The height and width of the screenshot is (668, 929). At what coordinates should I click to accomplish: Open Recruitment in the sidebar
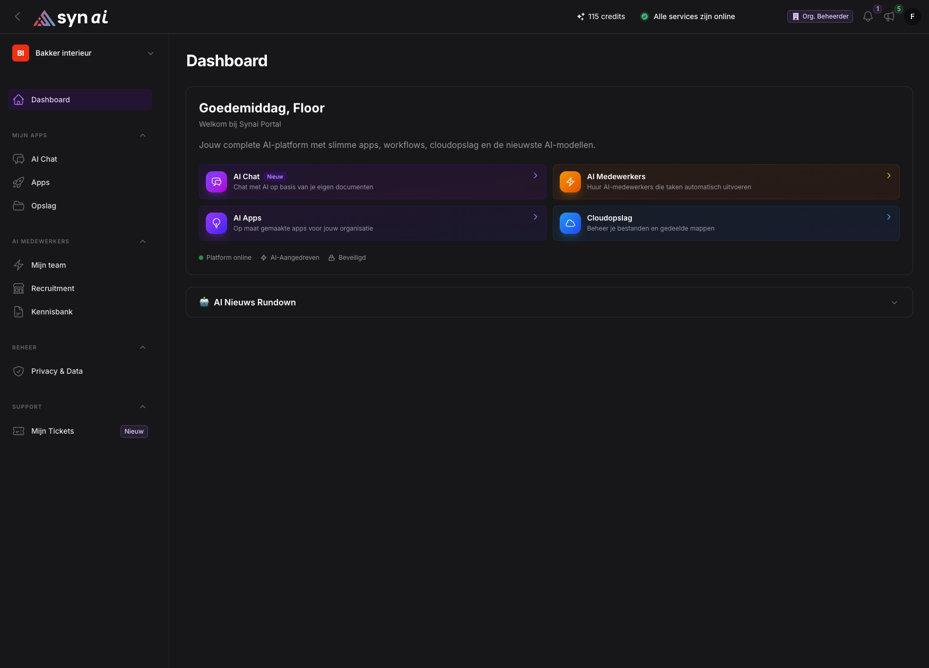point(53,288)
